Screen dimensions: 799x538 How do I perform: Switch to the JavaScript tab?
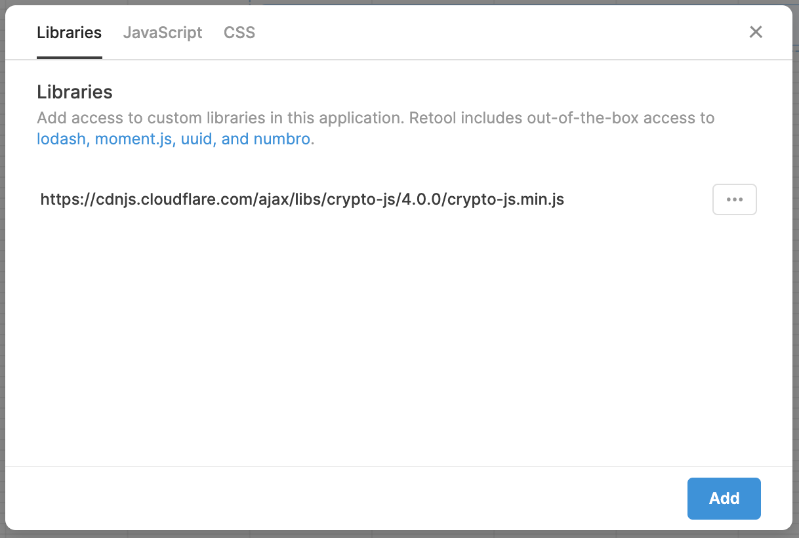pyautogui.click(x=162, y=32)
